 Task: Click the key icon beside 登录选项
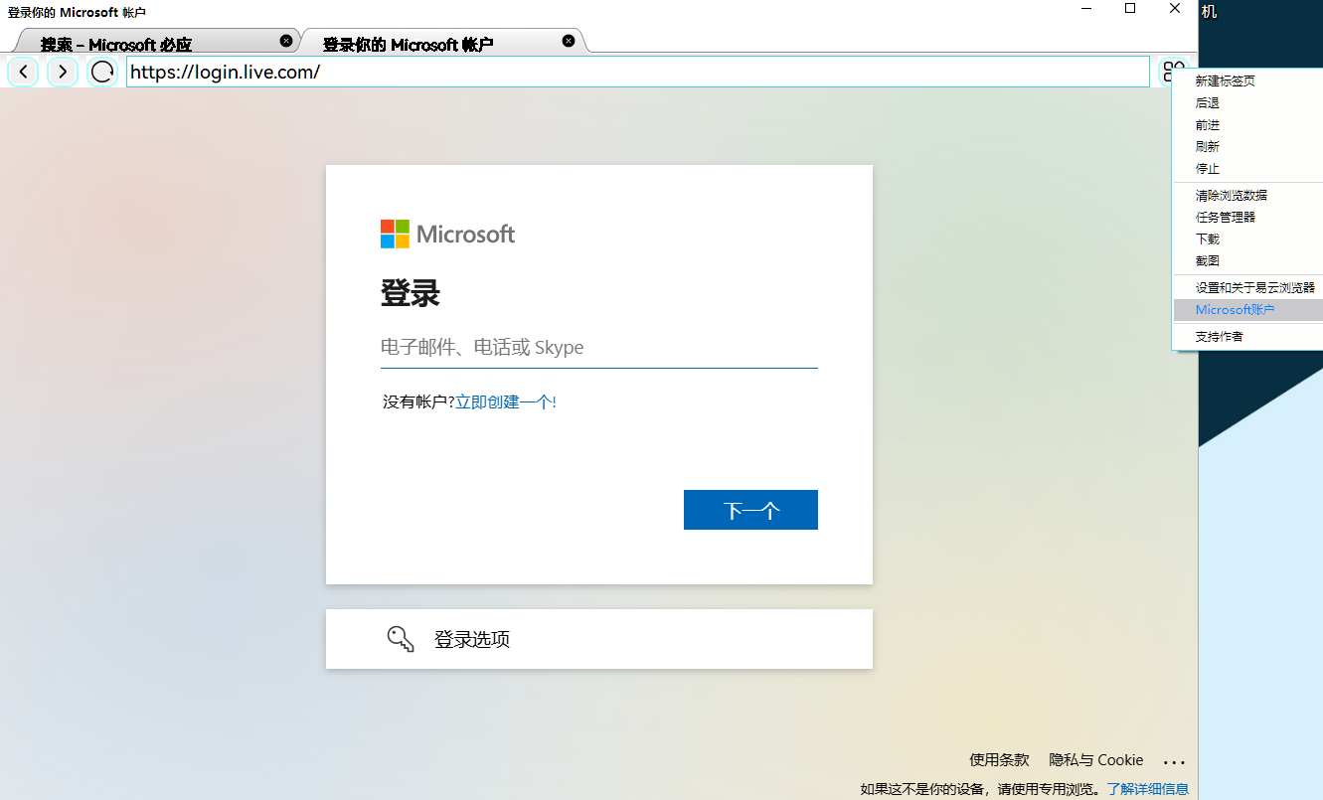coord(401,639)
